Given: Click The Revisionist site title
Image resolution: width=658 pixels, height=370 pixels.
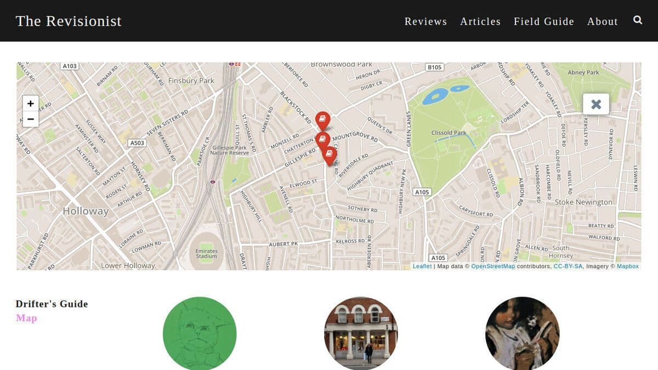Looking at the screenshot, I should [x=69, y=21].
